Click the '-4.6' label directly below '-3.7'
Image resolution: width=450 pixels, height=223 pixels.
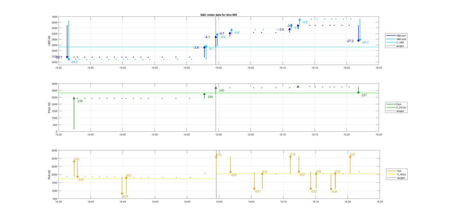click(x=222, y=37)
